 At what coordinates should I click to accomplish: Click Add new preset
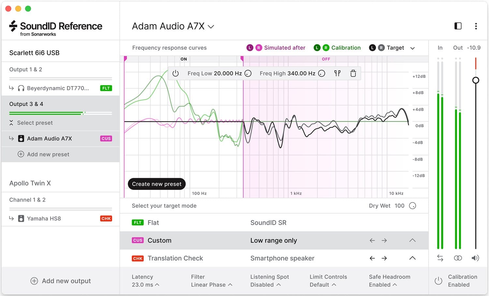(43, 154)
